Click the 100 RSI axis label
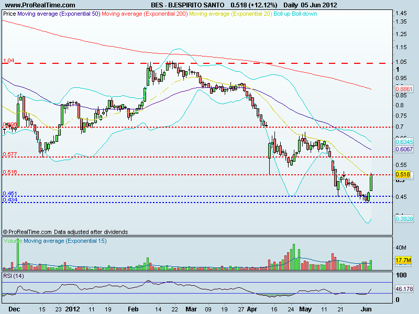Image resolution: width=419 pixels, height=314 pixels. [401, 275]
